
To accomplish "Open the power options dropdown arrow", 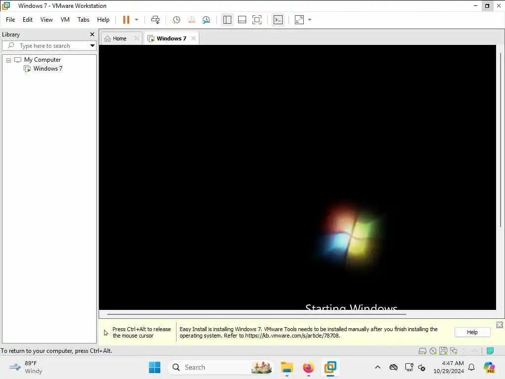I will click(137, 20).
